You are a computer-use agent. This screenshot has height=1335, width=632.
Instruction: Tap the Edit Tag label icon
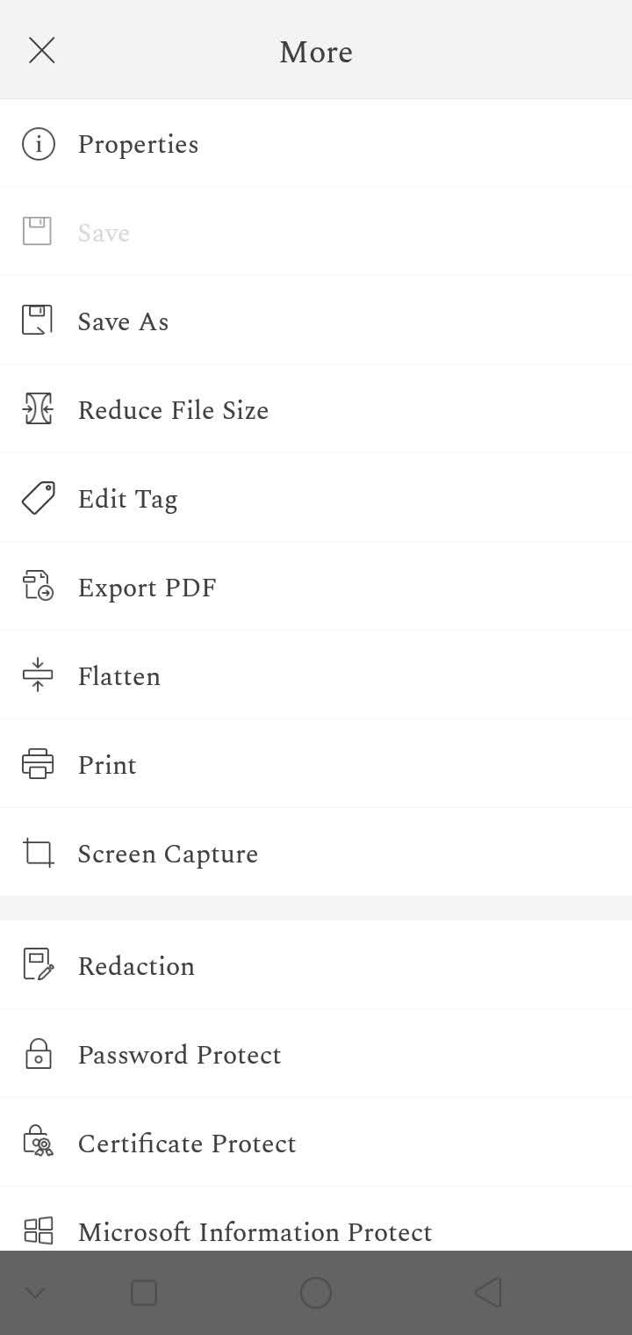click(x=38, y=498)
